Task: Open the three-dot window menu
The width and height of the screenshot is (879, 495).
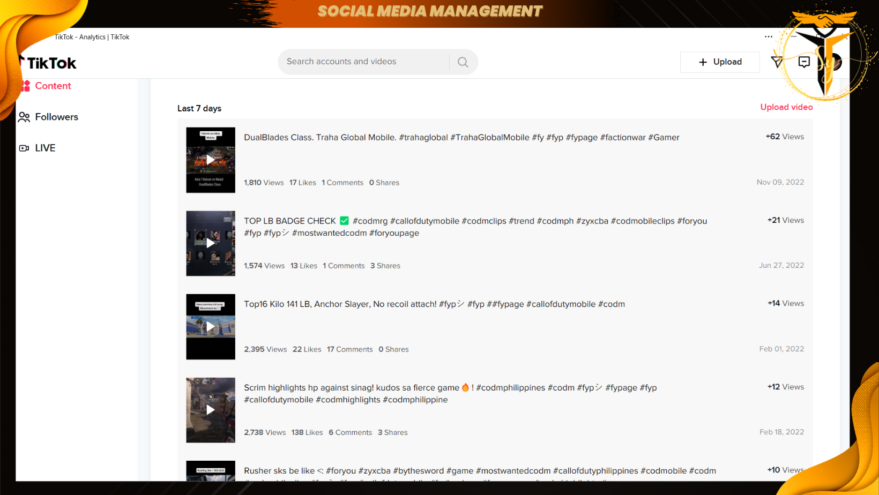Action: point(769,37)
